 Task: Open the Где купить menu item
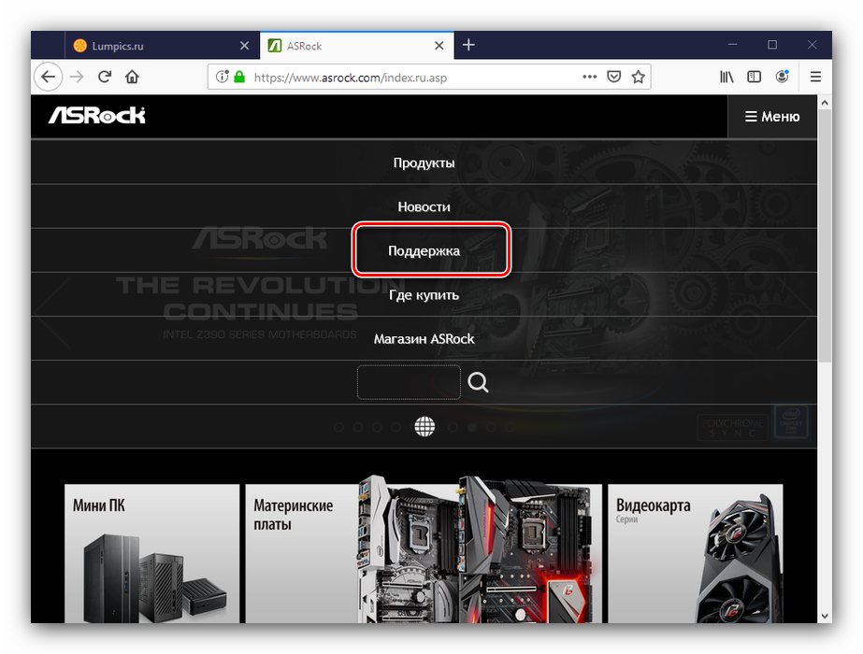tap(424, 295)
